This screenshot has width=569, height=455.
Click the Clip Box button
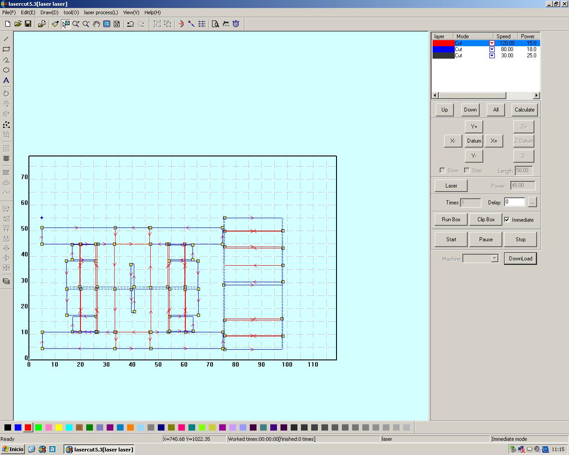(x=486, y=220)
